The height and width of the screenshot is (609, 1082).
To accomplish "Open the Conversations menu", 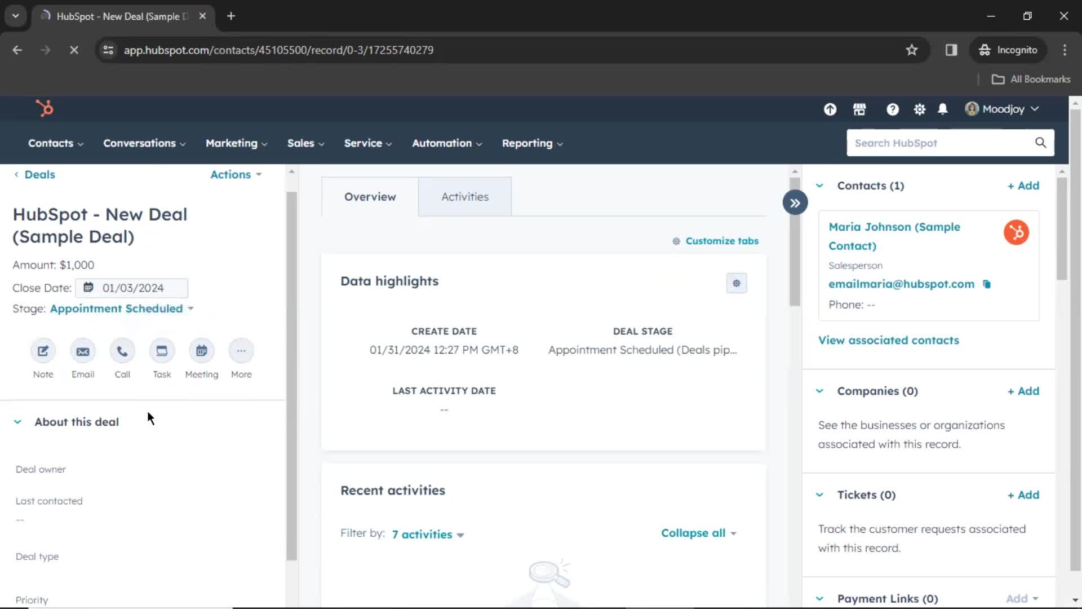I will coord(144,143).
